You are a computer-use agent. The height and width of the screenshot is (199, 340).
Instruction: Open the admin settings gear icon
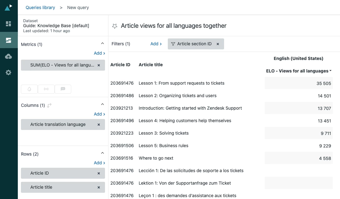8,72
